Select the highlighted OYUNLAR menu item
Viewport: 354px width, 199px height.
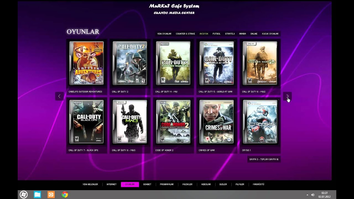pyautogui.click(x=130, y=184)
